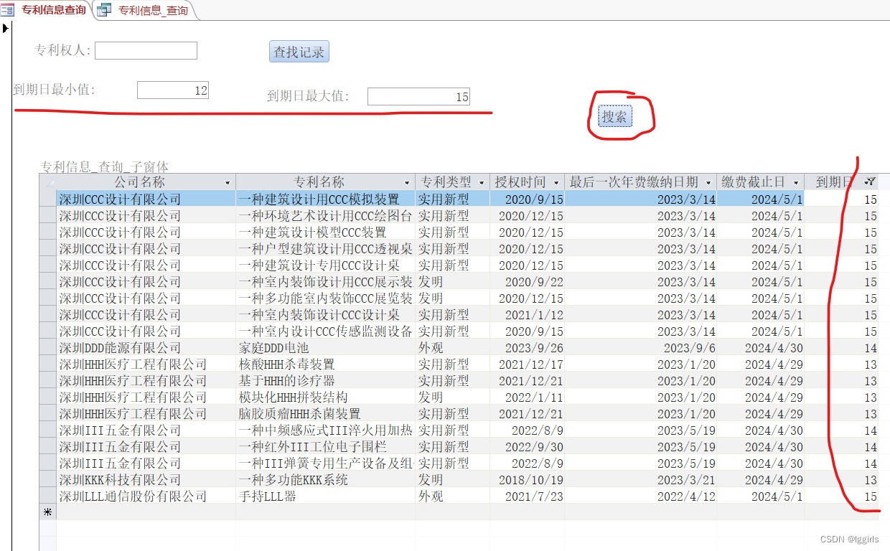Open the 专利类型 column dropdown arrow
This screenshot has height=551, width=890.
click(482, 183)
